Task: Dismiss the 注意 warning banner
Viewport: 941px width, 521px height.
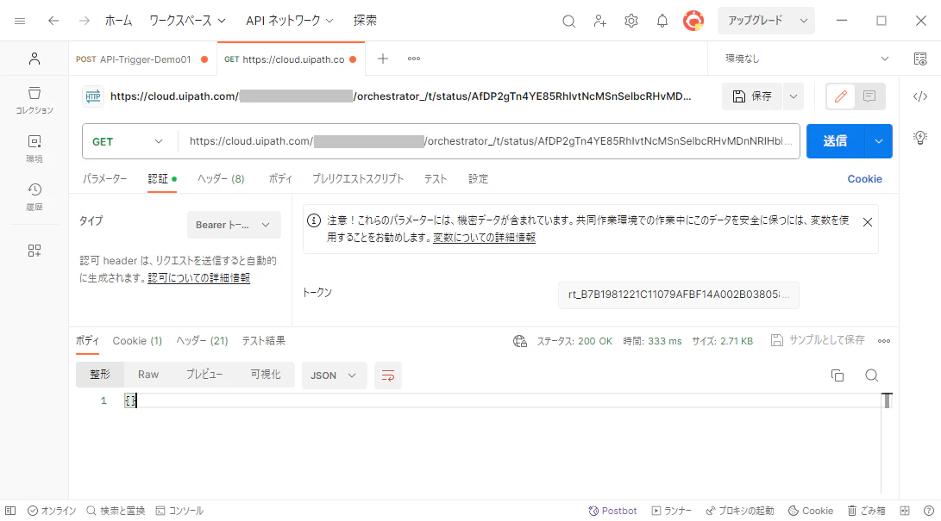Action: (867, 222)
